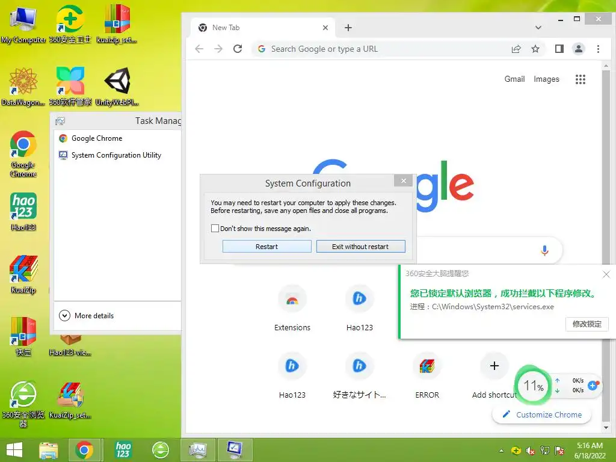Screen dimensions: 616x462
Task: Open the Chrome tab search chevron
Action: (x=538, y=28)
